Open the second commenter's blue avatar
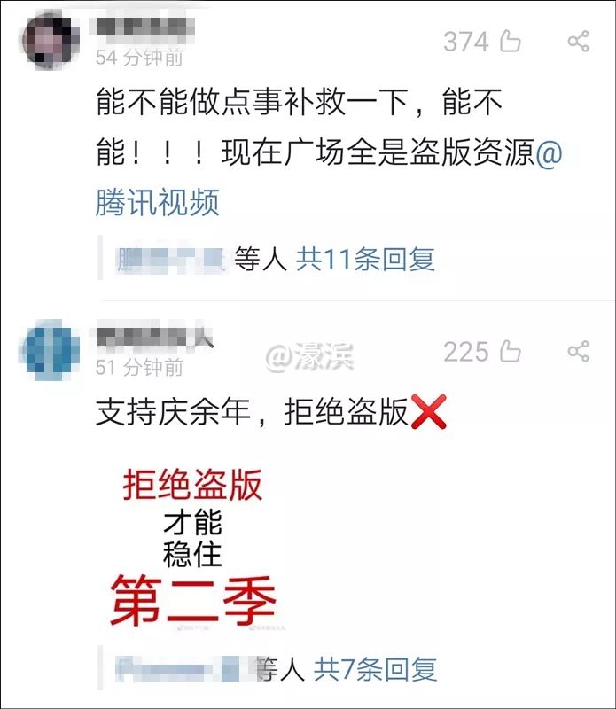 point(50,350)
